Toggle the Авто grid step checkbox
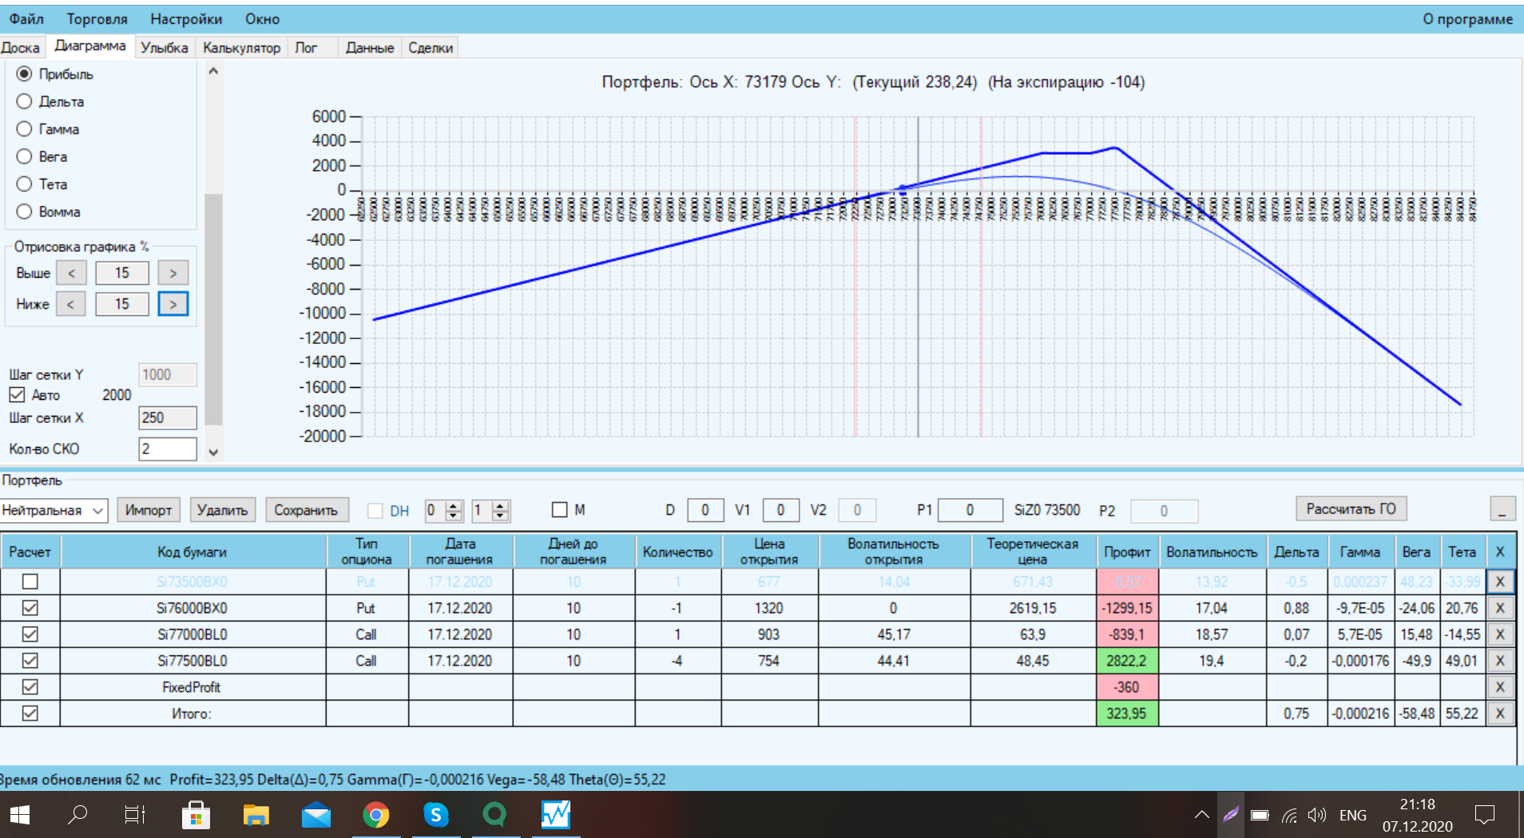The width and height of the screenshot is (1524, 838). click(17, 395)
